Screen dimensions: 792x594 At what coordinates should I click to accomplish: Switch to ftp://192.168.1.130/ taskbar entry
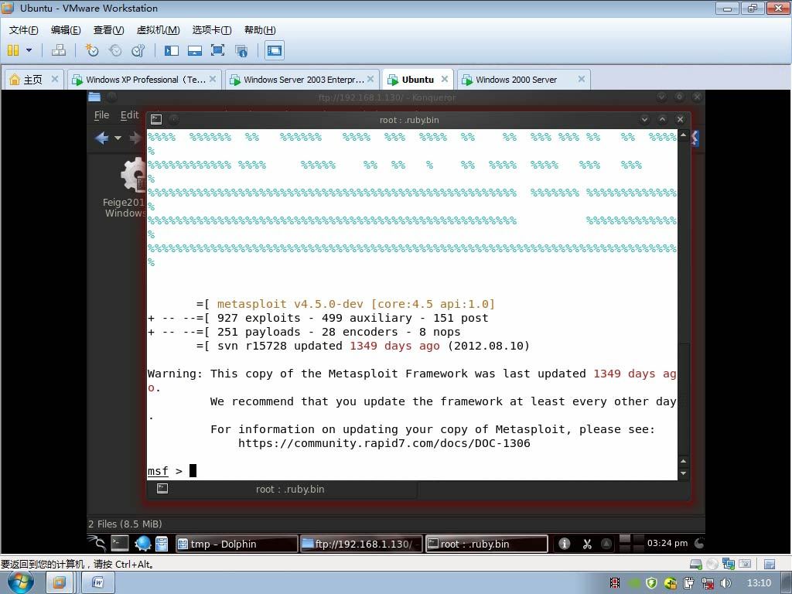coord(361,544)
